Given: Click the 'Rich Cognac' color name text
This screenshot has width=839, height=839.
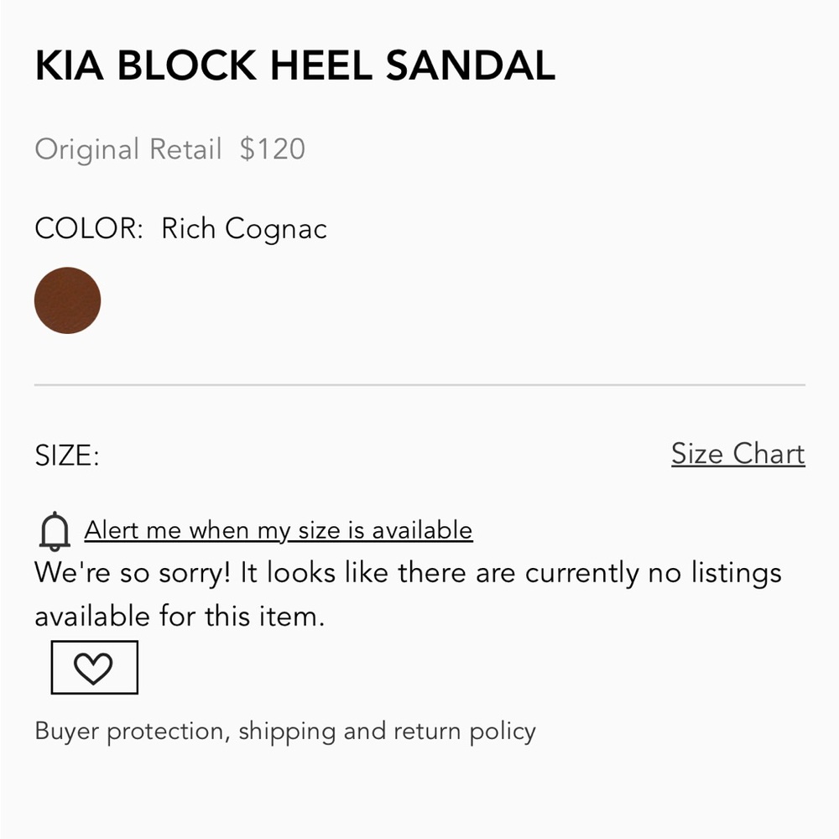Looking at the screenshot, I should 244,230.
